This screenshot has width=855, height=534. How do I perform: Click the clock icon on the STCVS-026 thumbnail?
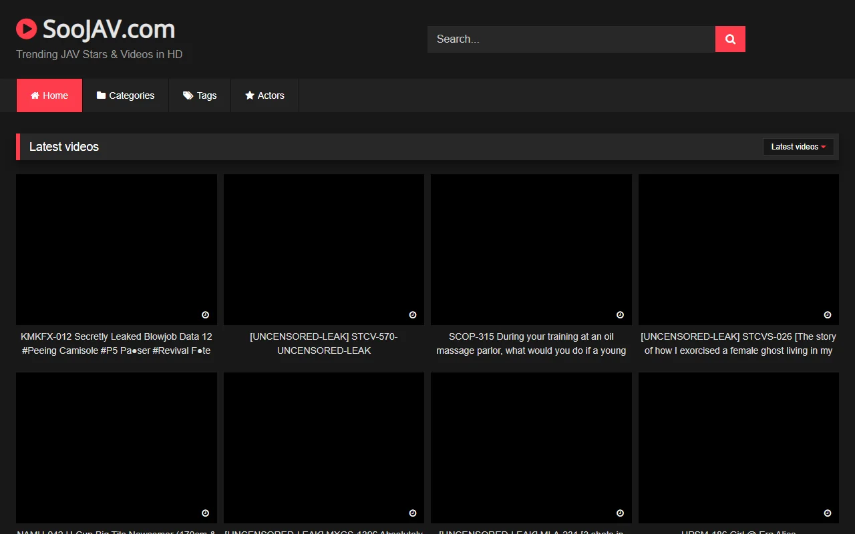pyautogui.click(x=827, y=314)
